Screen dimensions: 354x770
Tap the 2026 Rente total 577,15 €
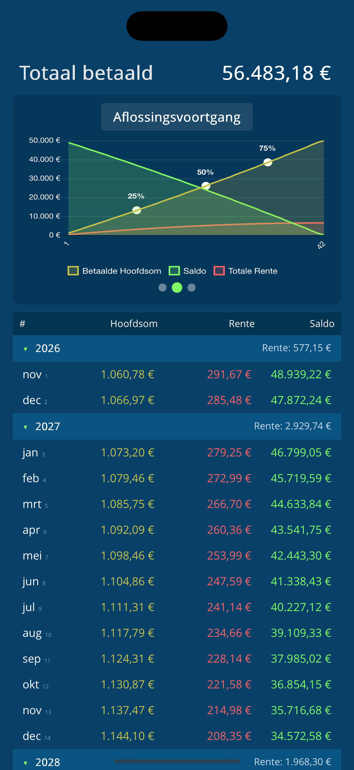(x=297, y=348)
